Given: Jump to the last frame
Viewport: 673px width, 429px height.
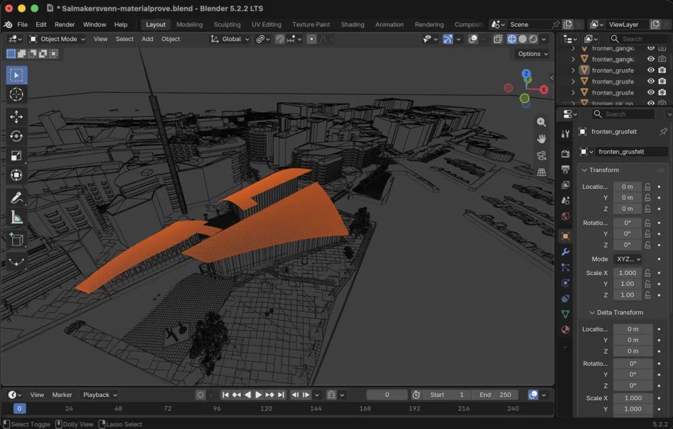Looking at the screenshot, I should pyautogui.click(x=281, y=395).
